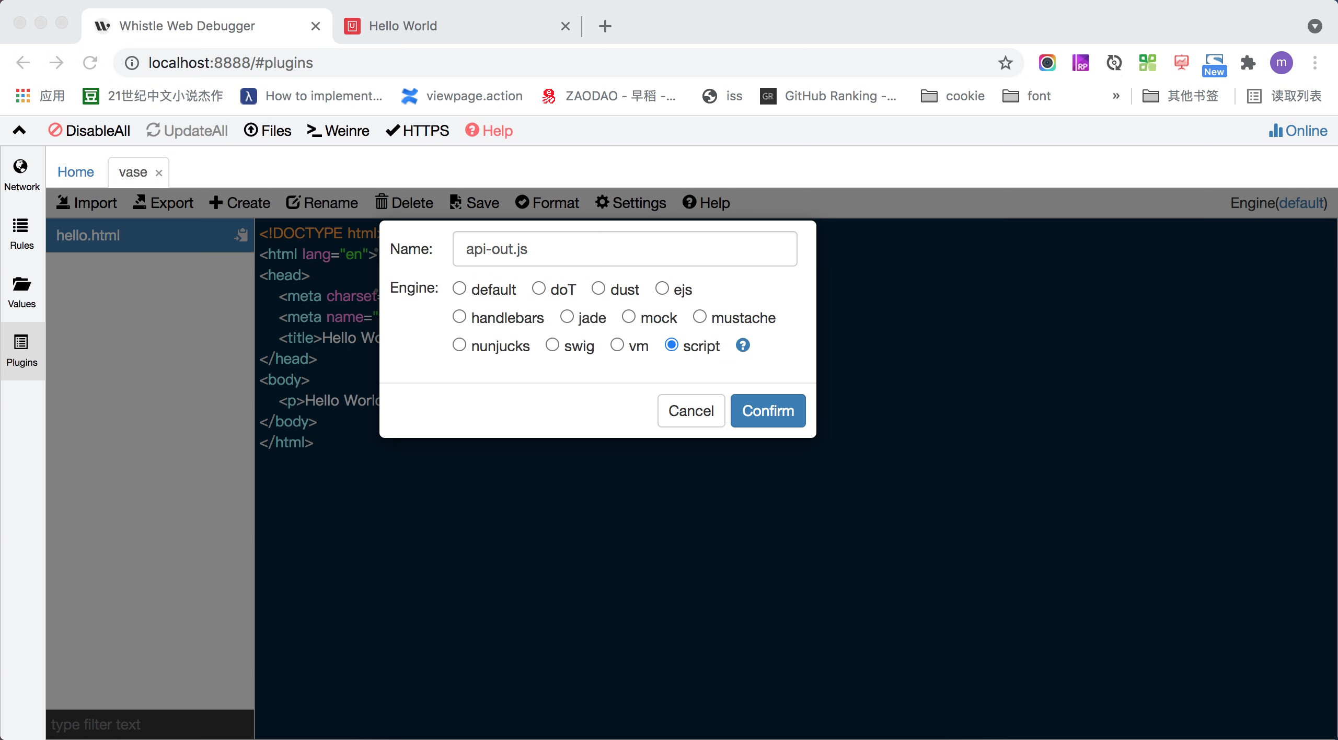Expand the hidden bookmarks via double-chevron
1338x740 pixels.
pos(1116,96)
